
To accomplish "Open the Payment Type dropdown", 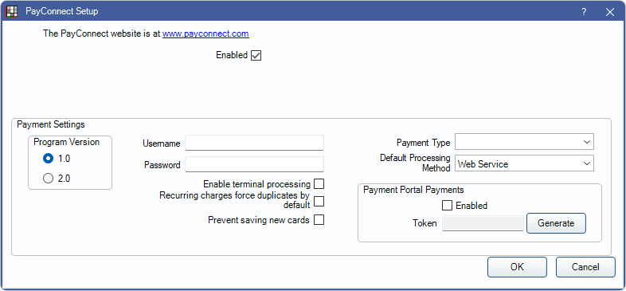I will (524, 142).
